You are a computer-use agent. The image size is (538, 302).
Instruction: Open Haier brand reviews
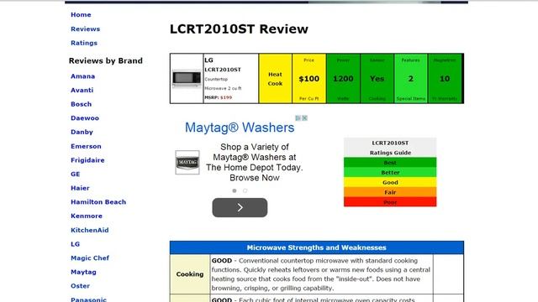[80, 188]
